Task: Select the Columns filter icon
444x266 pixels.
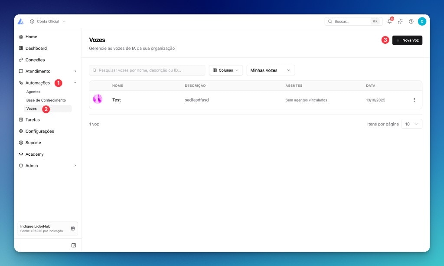Action: coord(215,70)
